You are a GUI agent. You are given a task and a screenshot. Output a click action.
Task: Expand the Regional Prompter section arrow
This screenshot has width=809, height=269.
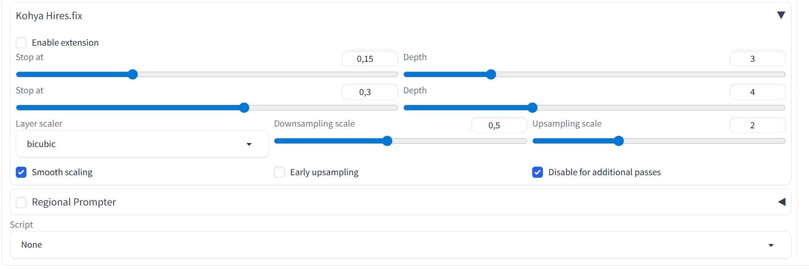pyautogui.click(x=781, y=202)
